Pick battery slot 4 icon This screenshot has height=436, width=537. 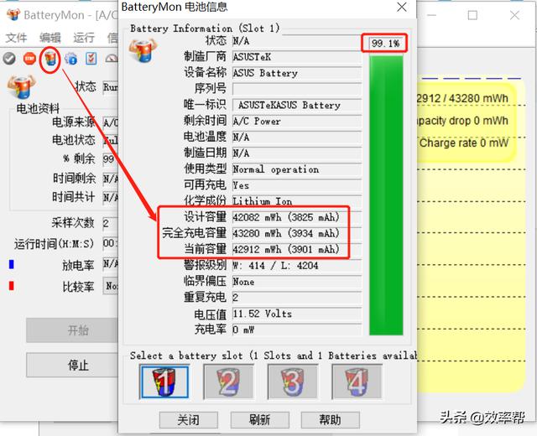point(357,382)
